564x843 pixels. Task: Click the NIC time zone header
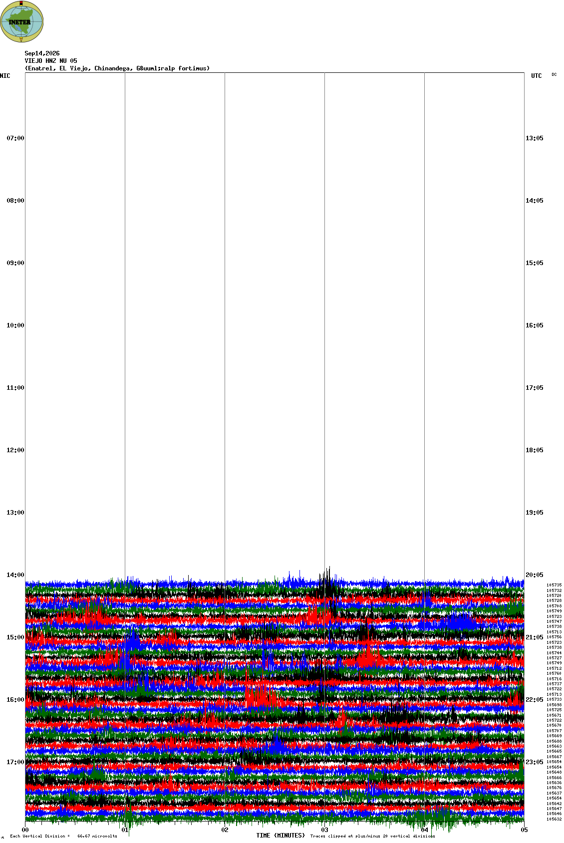(x=5, y=76)
